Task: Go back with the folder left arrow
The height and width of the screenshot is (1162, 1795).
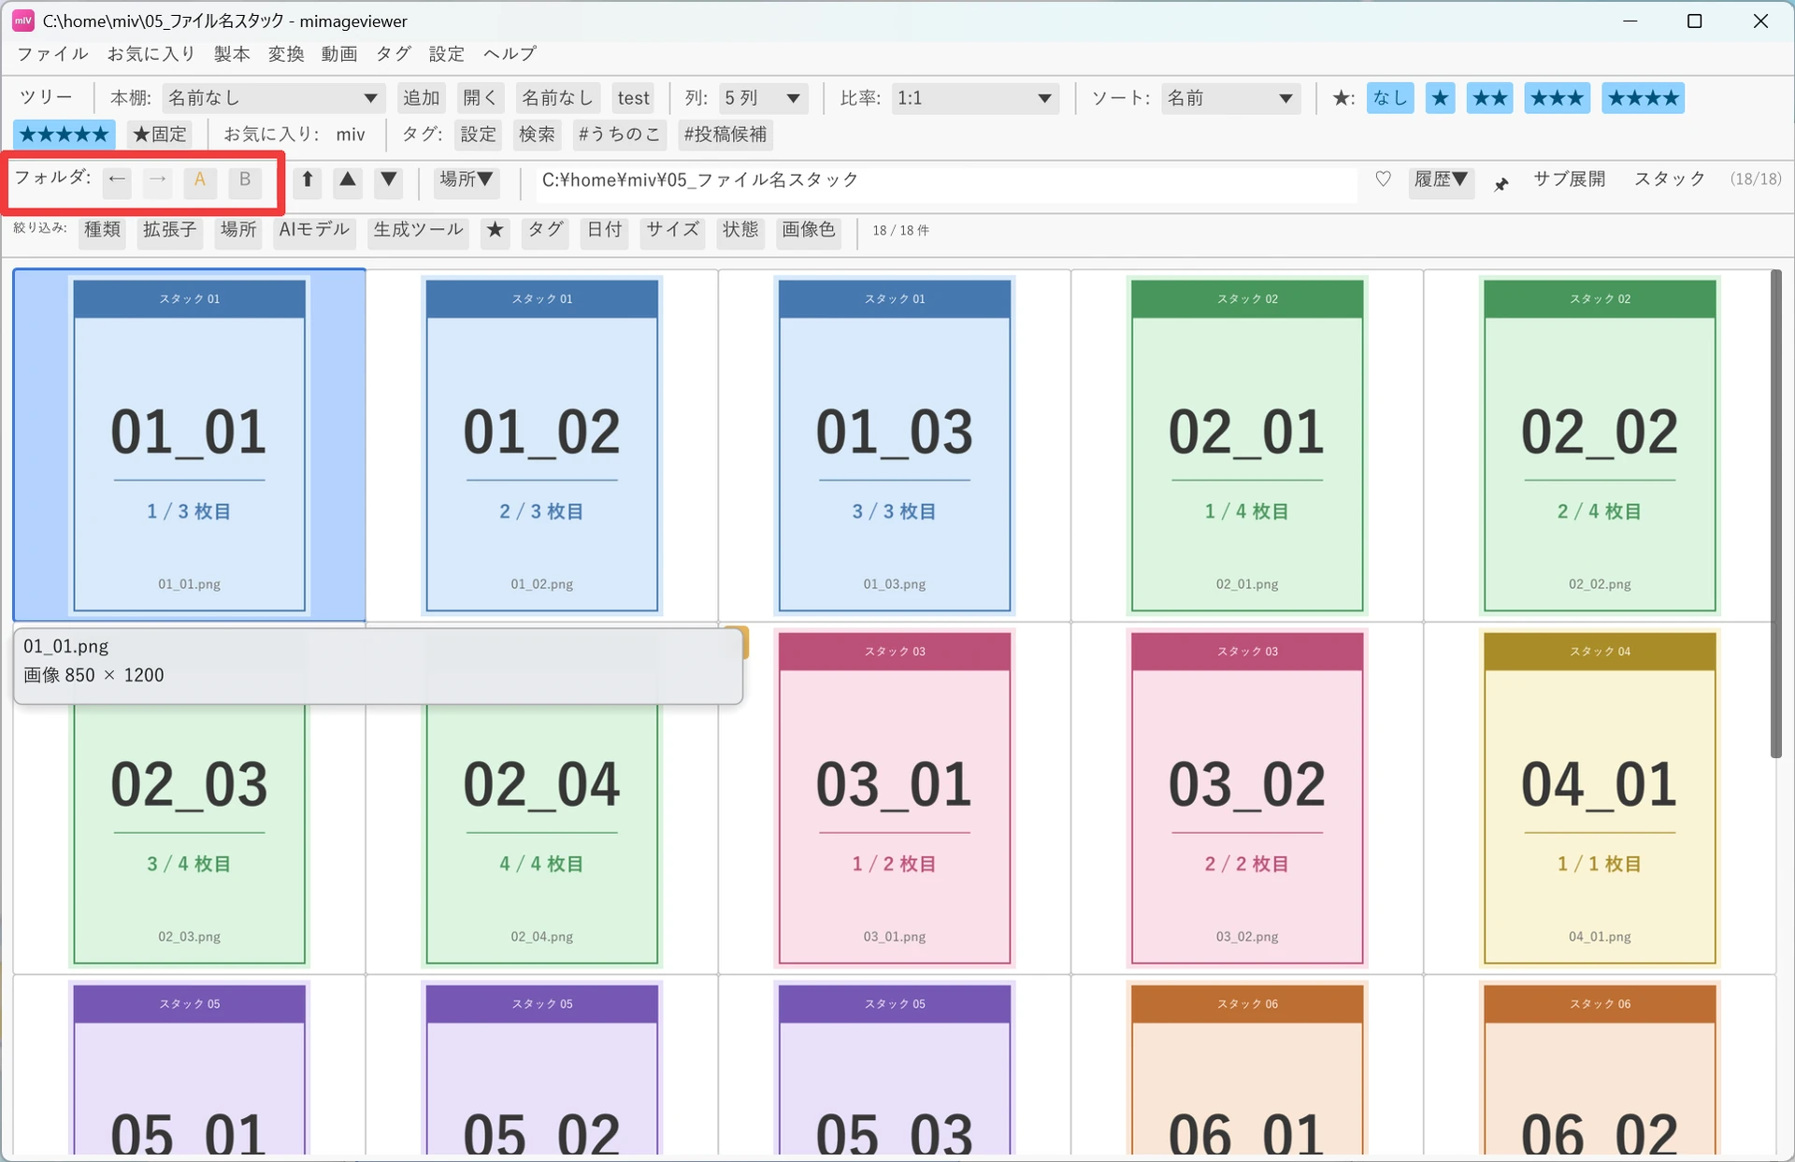Action: tap(117, 179)
